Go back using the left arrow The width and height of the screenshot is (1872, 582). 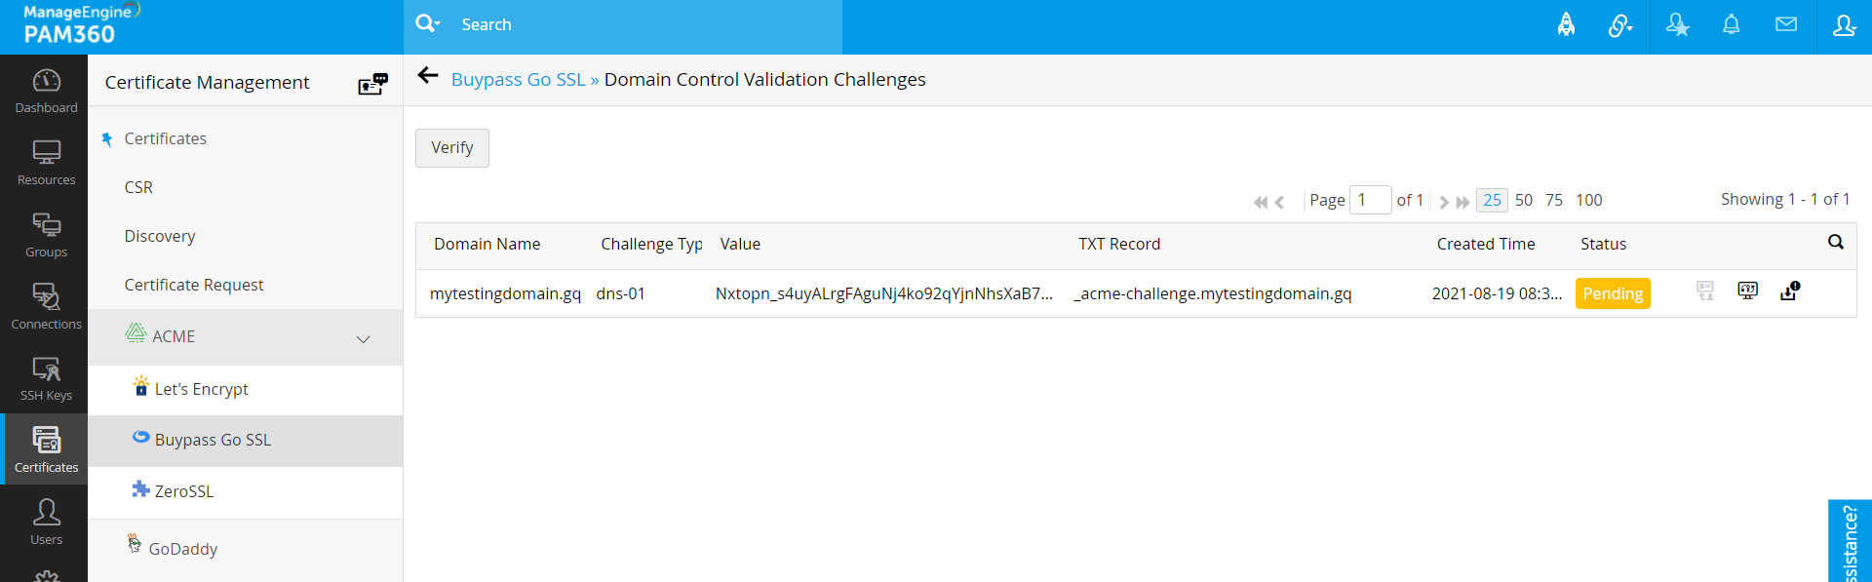coord(428,76)
